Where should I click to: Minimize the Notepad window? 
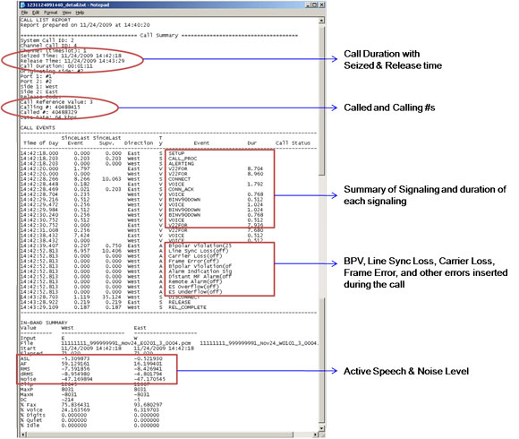pyautogui.click(x=308, y=5)
